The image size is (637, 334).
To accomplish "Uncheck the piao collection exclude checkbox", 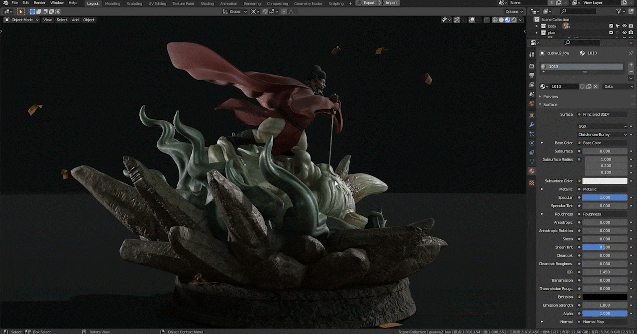I will coord(611,33).
